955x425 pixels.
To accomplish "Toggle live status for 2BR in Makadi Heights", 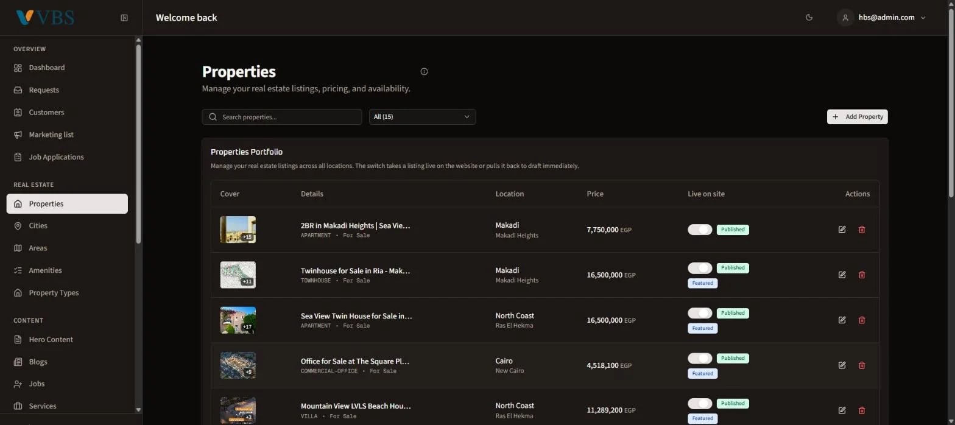I will pyautogui.click(x=700, y=230).
